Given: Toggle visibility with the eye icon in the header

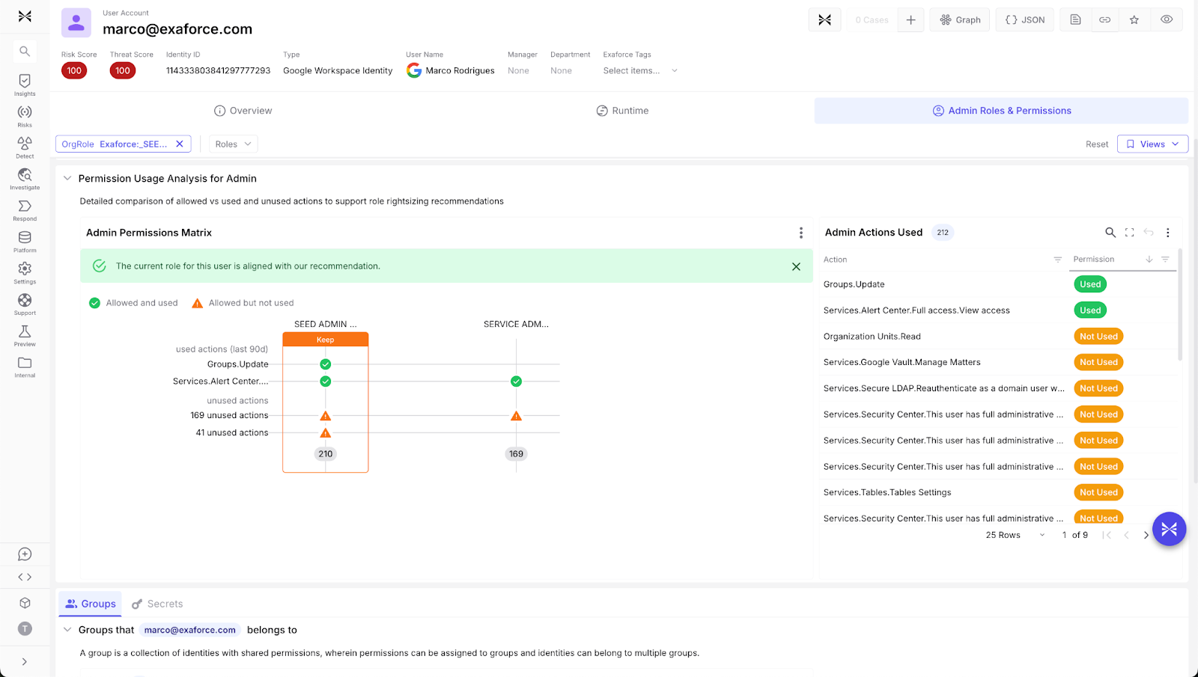Looking at the screenshot, I should (1166, 19).
